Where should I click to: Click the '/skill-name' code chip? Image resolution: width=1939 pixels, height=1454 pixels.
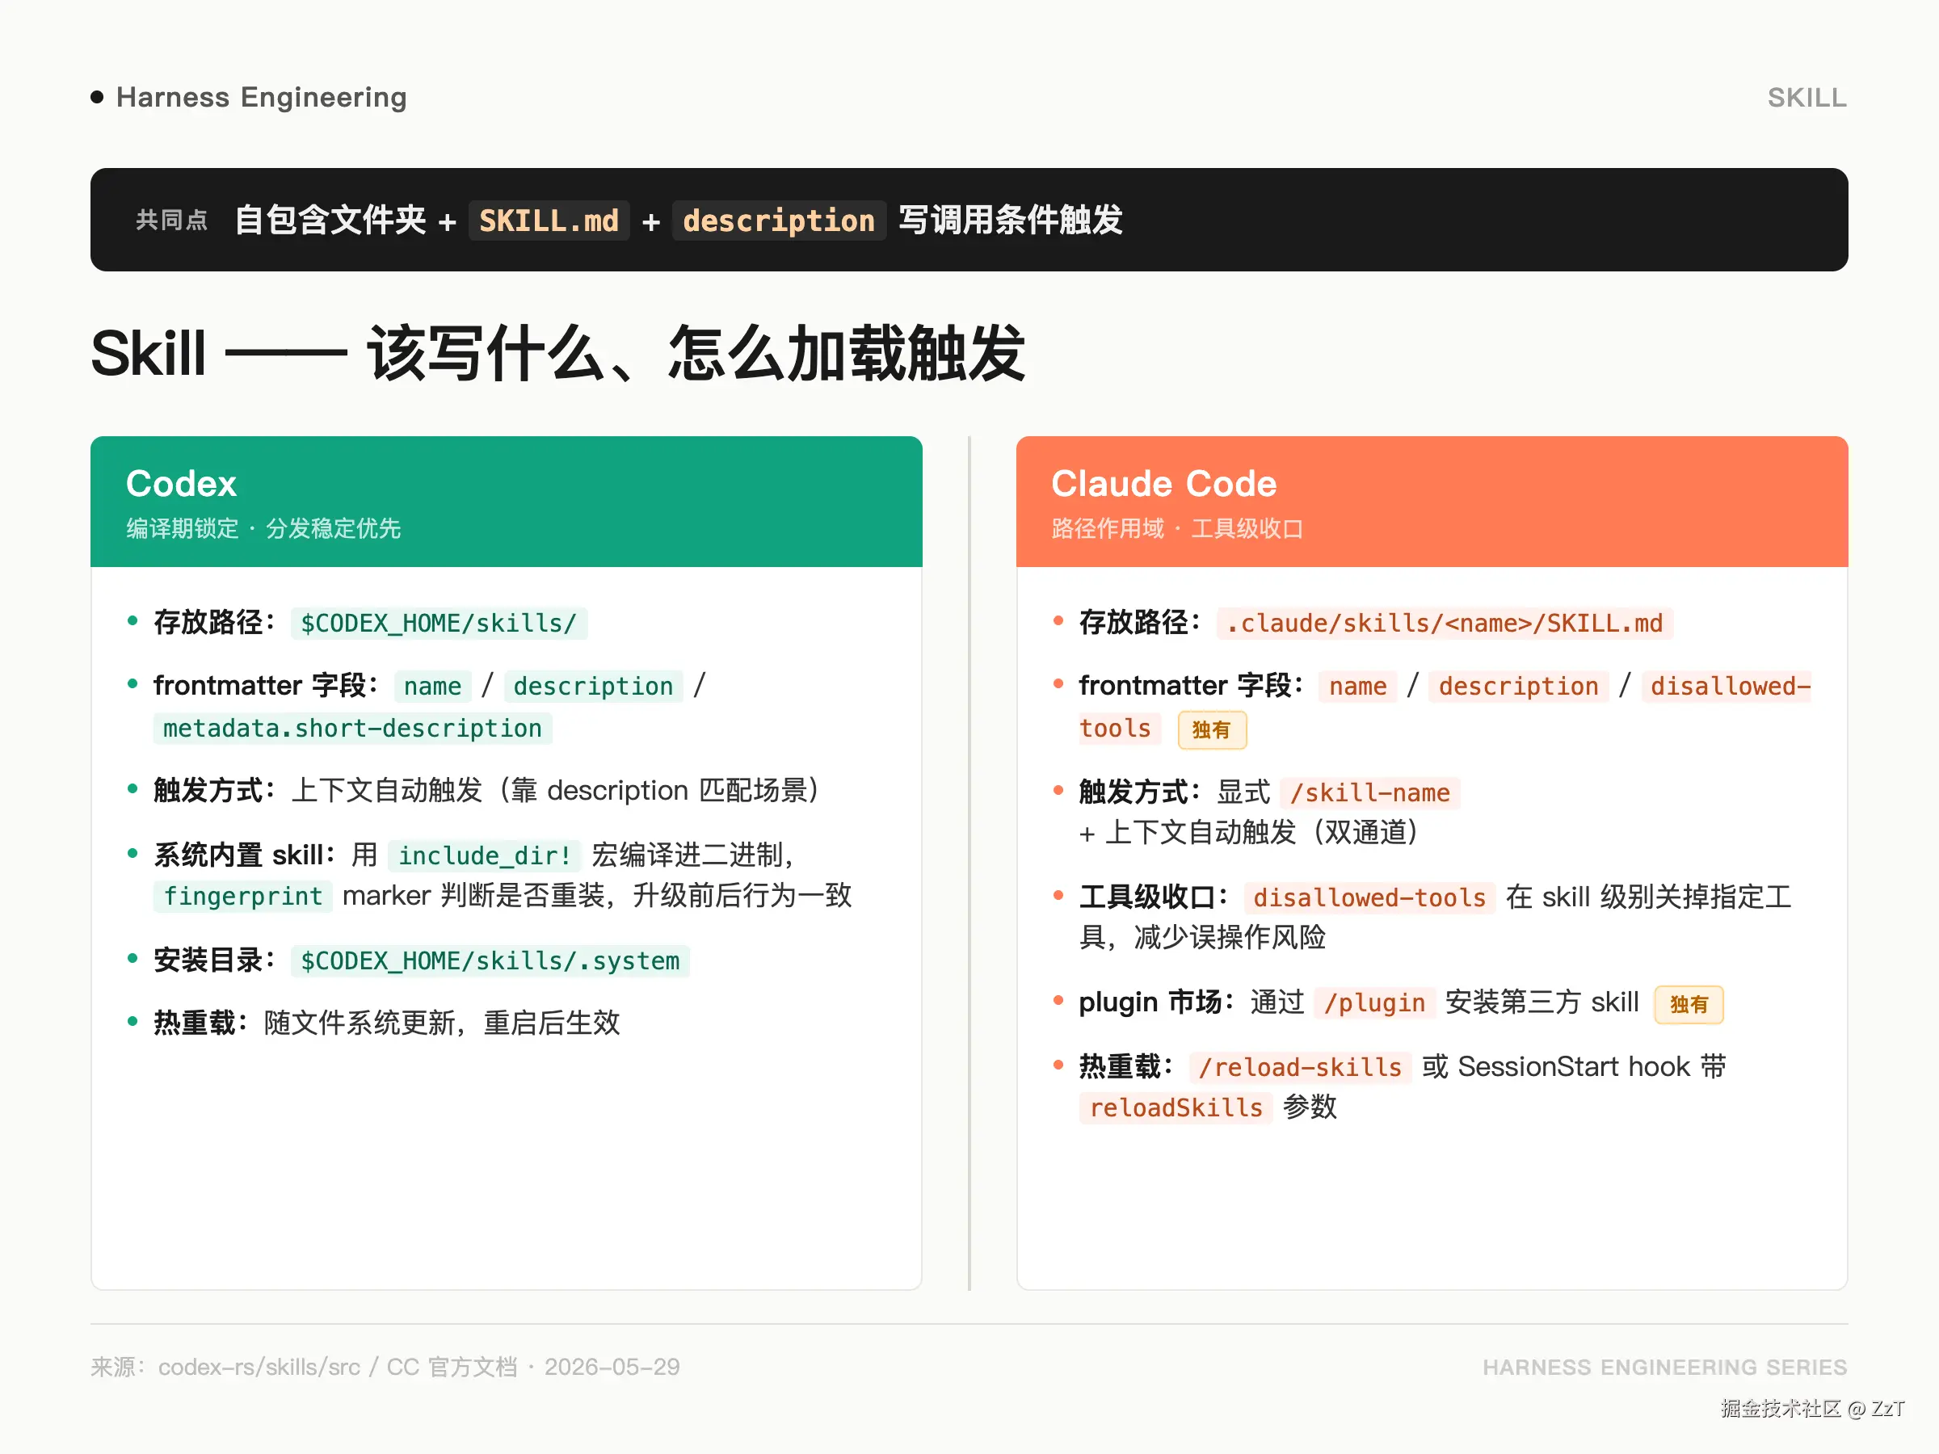pyautogui.click(x=1370, y=793)
